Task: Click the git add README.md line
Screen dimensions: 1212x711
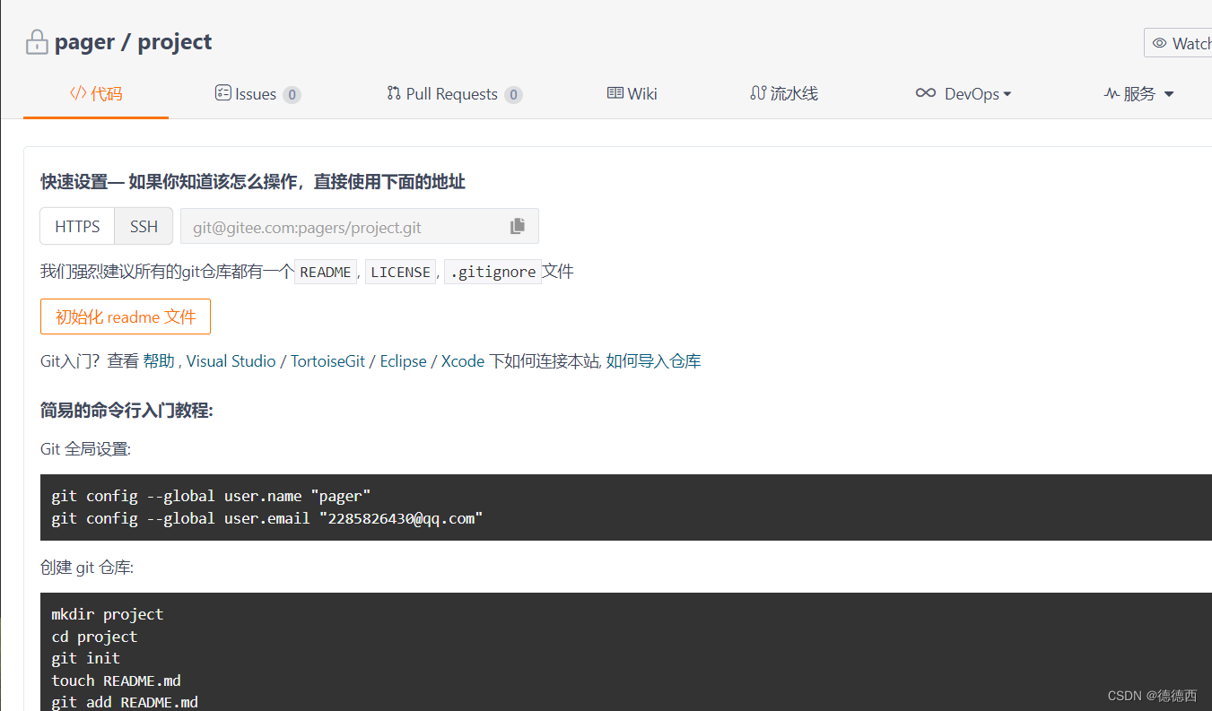Action: pyautogui.click(x=125, y=702)
